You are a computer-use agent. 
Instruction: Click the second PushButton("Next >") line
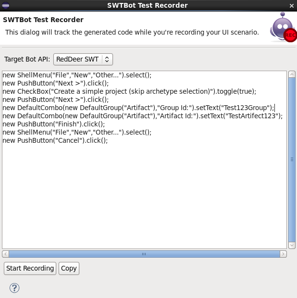coord(55,99)
